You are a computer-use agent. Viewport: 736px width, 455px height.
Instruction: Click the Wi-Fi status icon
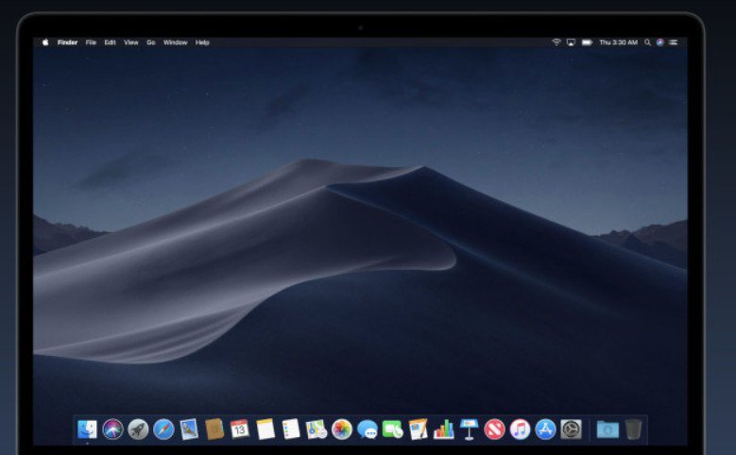tap(556, 42)
